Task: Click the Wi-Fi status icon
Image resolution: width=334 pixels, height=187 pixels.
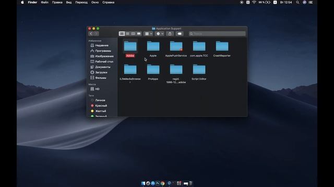Action: coord(254,2)
